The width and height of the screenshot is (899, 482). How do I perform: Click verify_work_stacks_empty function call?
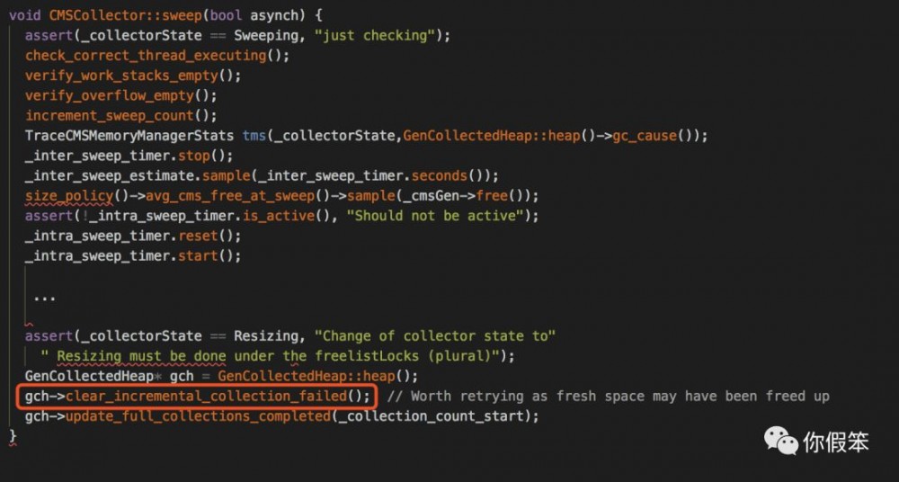click(x=121, y=76)
